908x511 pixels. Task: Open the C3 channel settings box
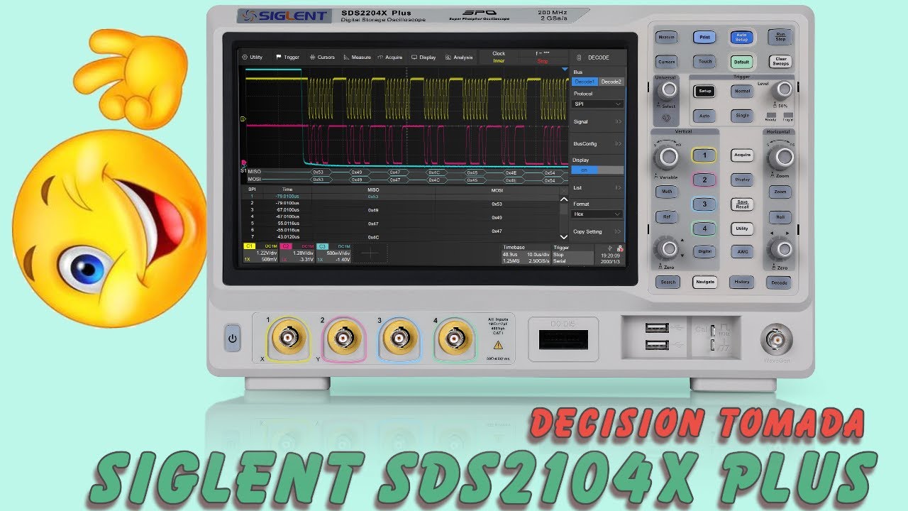(x=334, y=253)
